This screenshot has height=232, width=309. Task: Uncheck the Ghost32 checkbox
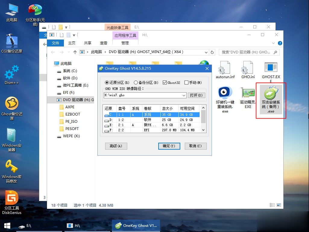(x=172, y=82)
